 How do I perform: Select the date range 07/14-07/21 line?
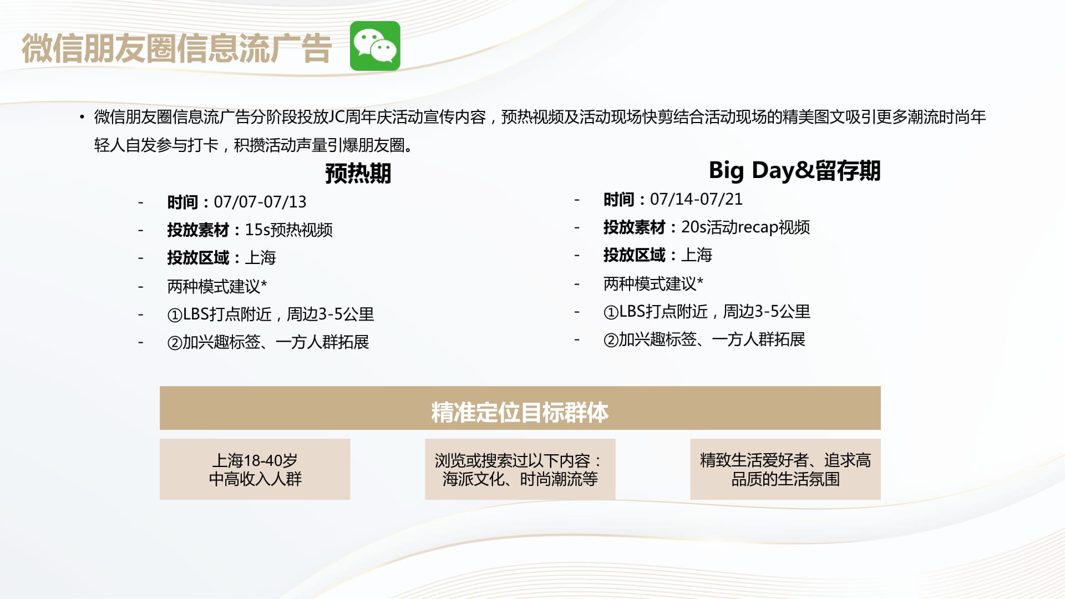673,199
